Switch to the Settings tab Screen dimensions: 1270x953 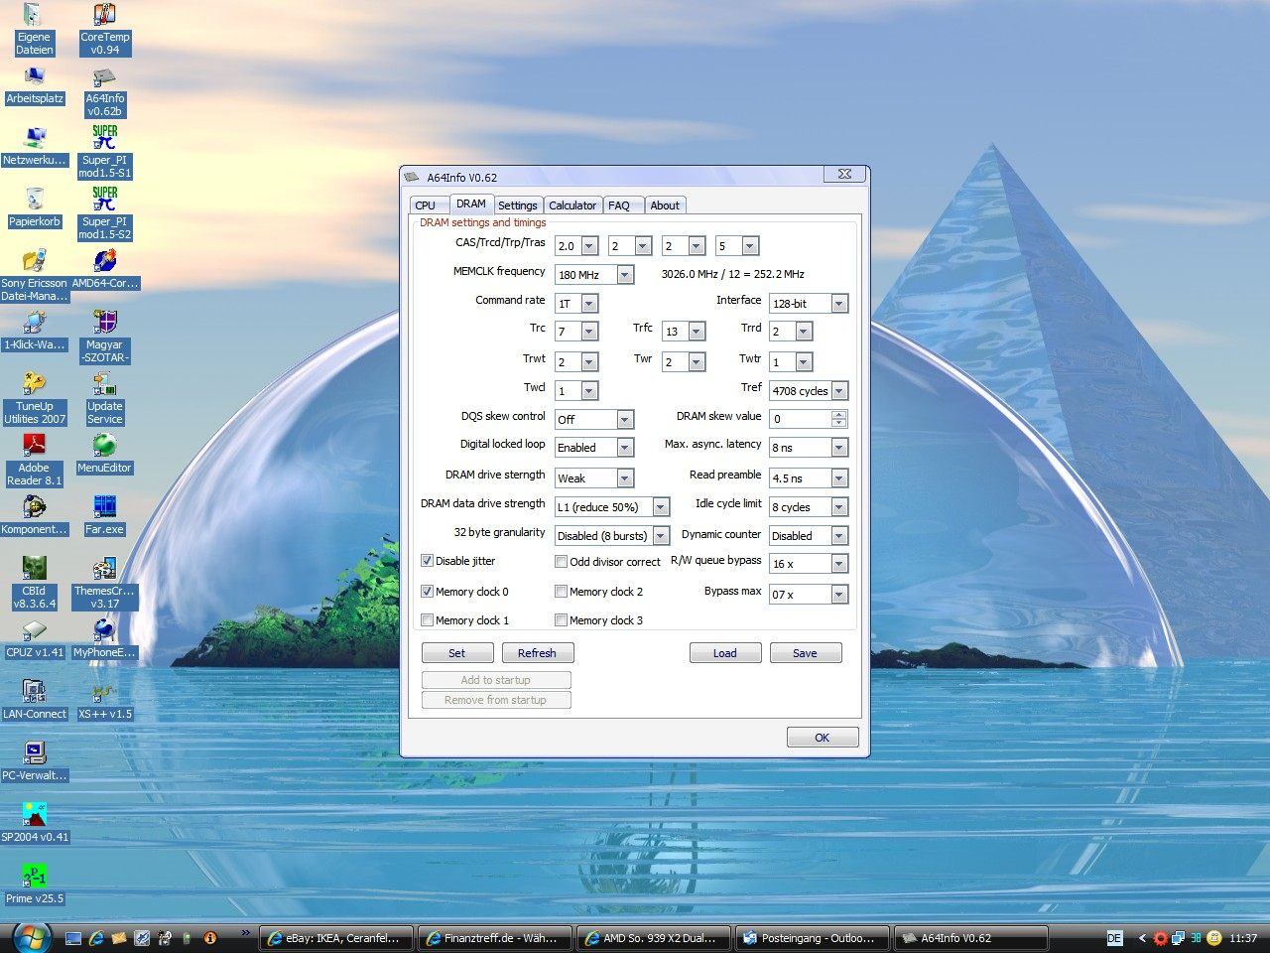click(x=518, y=205)
